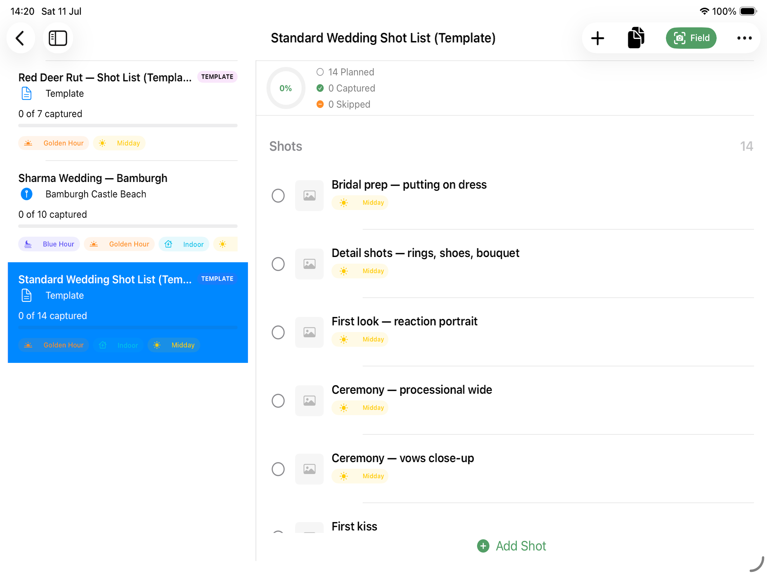This screenshot has height=575, width=767.
Task: Switch to Field mode
Action: (x=691, y=38)
